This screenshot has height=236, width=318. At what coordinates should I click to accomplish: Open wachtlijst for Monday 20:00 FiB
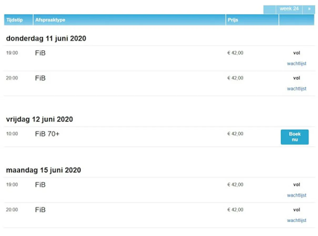click(296, 221)
